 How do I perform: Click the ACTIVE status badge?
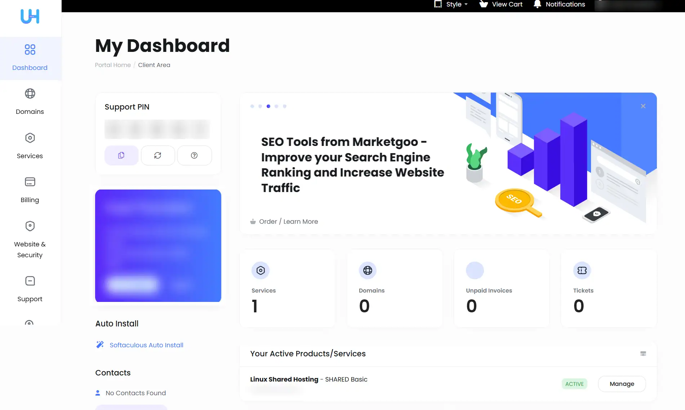tap(574, 384)
